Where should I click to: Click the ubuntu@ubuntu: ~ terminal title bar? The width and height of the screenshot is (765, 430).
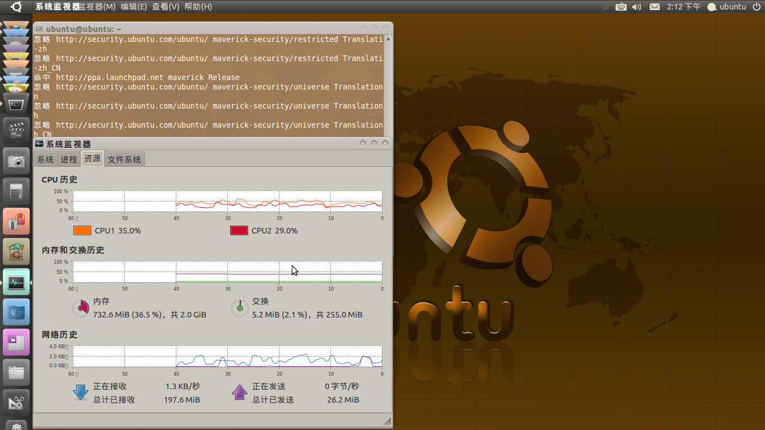[x=213, y=28]
